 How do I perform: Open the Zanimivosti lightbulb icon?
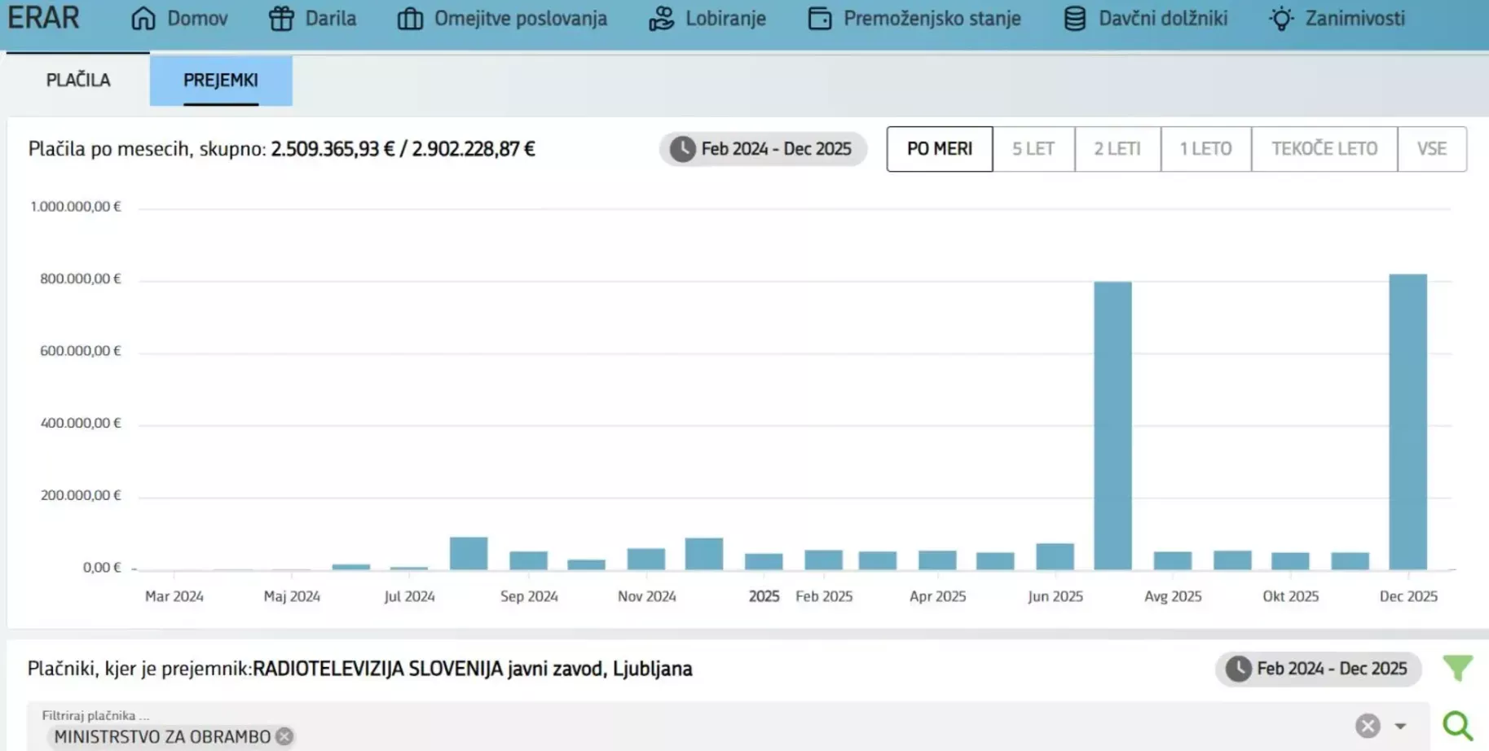[x=1281, y=19]
